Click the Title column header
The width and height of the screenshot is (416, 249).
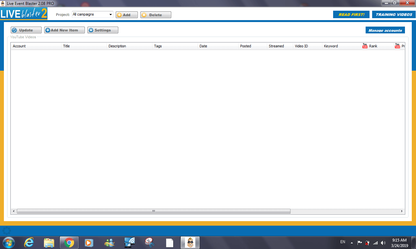[84, 46]
